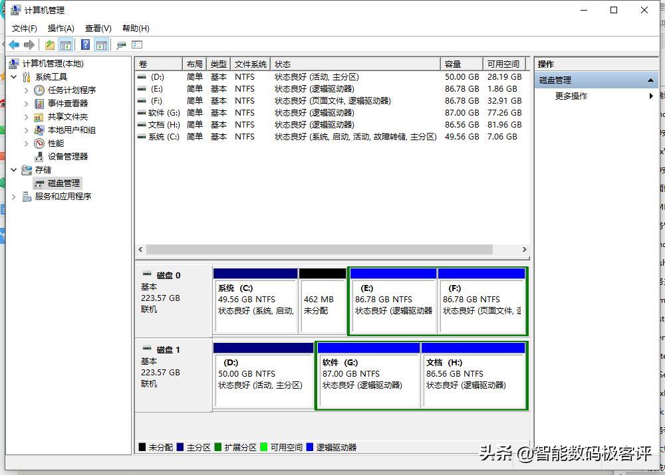The height and width of the screenshot is (475, 665).
Task: Open the 查看(V) menu
Action: tap(97, 28)
